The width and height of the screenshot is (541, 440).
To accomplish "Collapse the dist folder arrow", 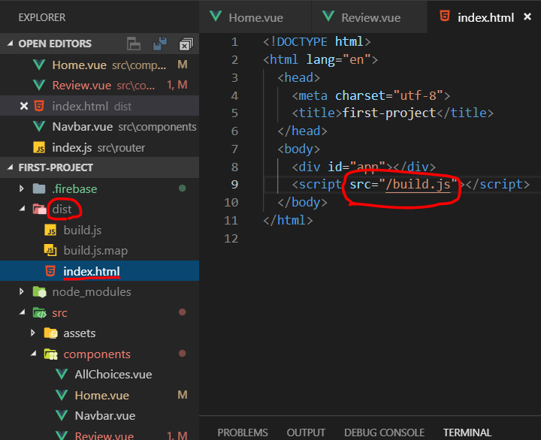I will (x=23, y=209).
